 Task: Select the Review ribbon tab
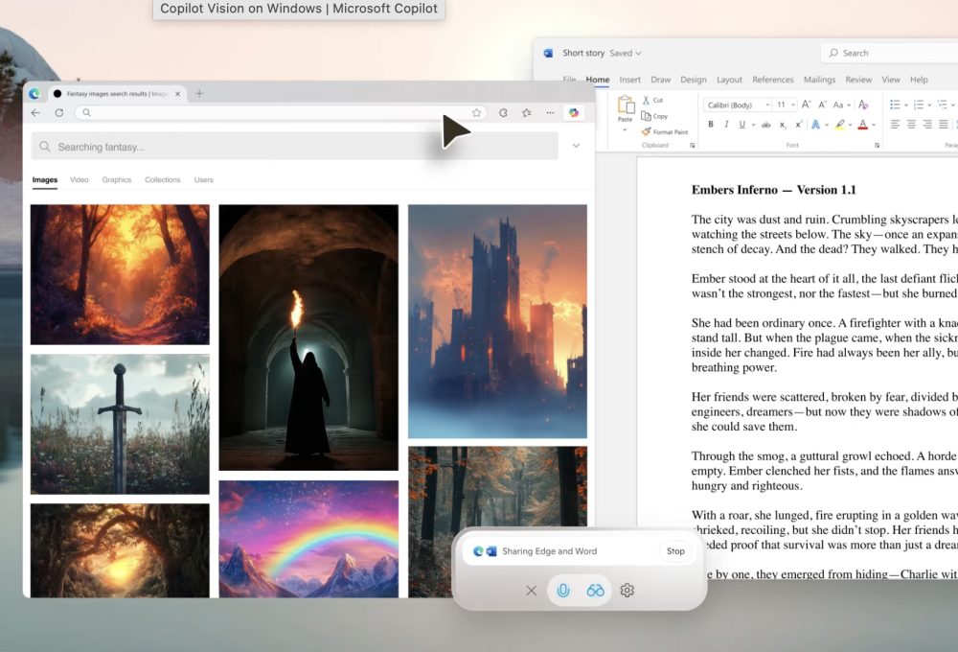click(x=858, y=80)
